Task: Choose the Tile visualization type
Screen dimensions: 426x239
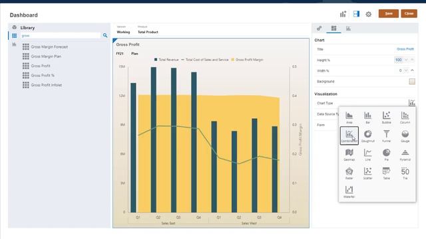Action: pyautogui.click(x=405, y=173)
